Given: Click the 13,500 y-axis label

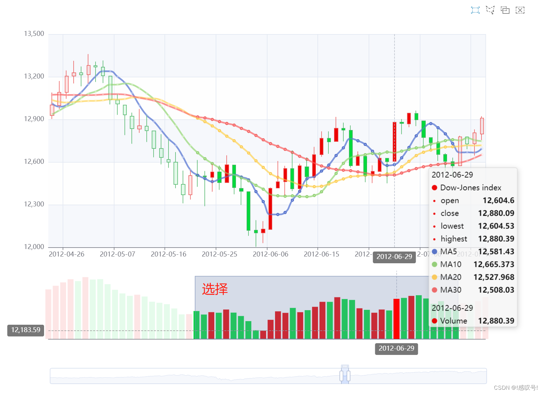Looking at the screenshot, I should pos(34,34).
